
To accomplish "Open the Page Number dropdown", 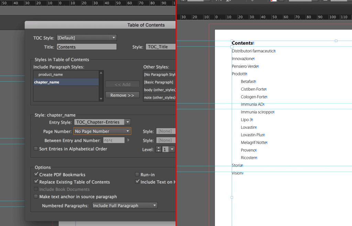I will [102, 131].
